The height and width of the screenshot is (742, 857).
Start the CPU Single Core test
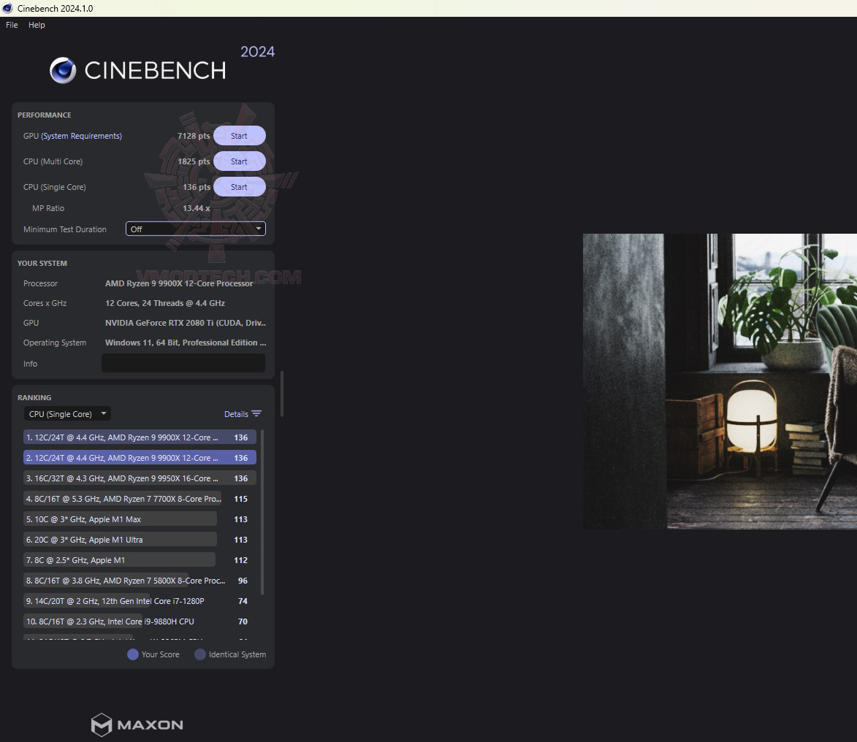[240, 187]
